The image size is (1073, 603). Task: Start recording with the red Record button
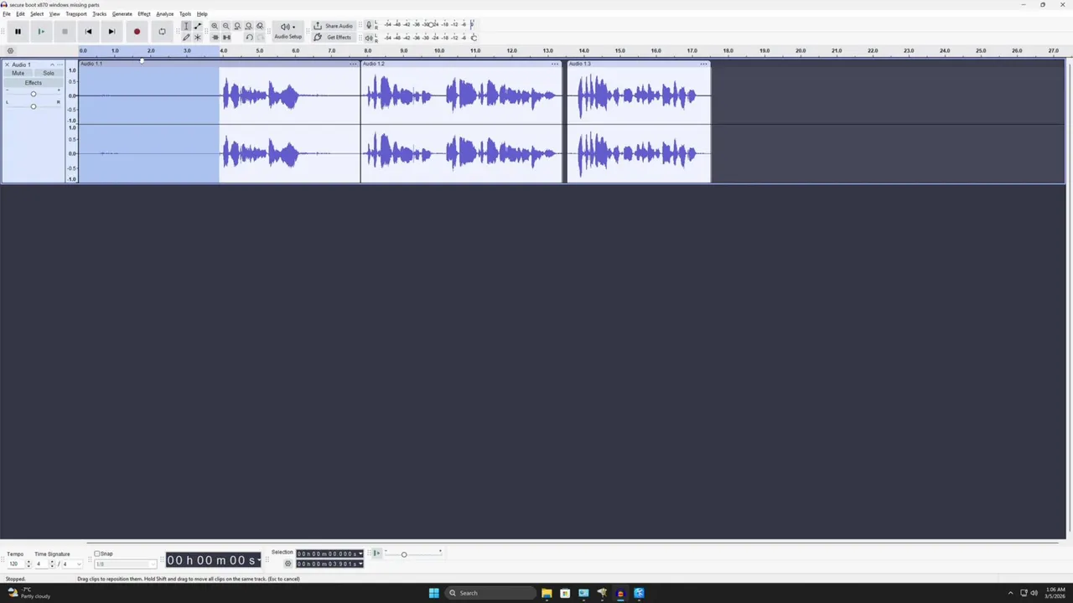pos(137,32)
